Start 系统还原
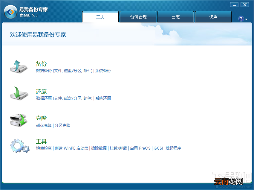This screenshot has width=254, height=190. pos(103,98)
